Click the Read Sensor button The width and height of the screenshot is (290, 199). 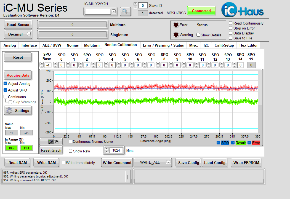18,25
